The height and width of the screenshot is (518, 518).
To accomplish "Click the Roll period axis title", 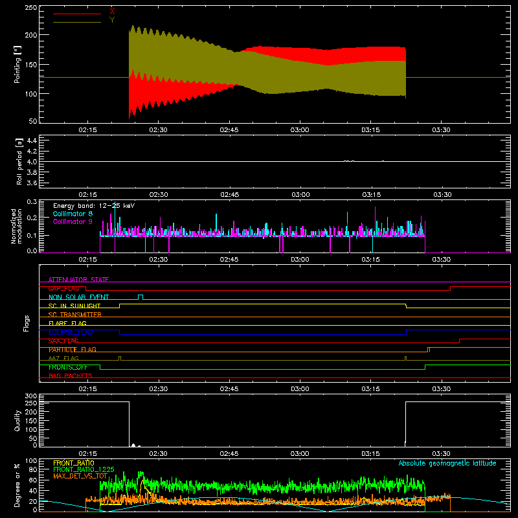I will point(19,162).
